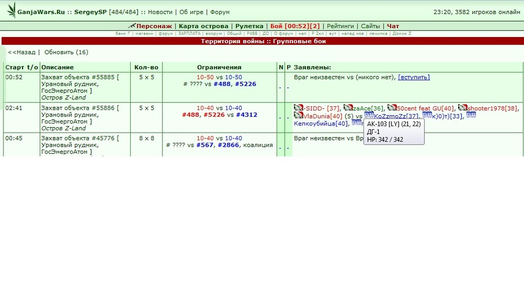Open the Форум link in header

tap(220, 12)
